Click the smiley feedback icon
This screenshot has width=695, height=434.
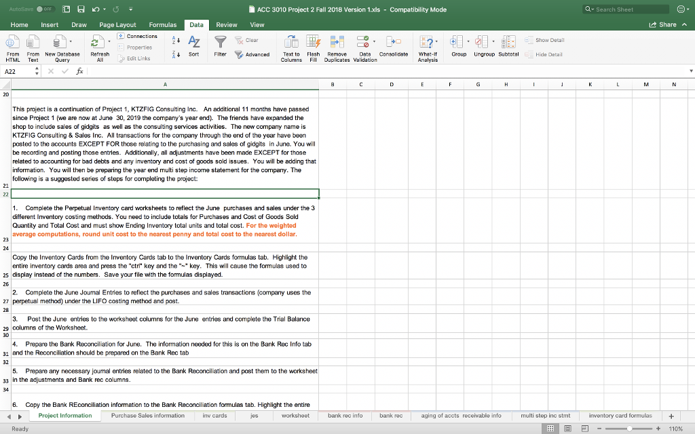[x=681, y=9]
